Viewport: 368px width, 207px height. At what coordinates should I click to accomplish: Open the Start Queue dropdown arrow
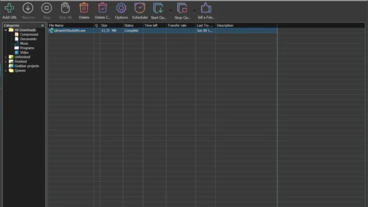pos(171,11)
